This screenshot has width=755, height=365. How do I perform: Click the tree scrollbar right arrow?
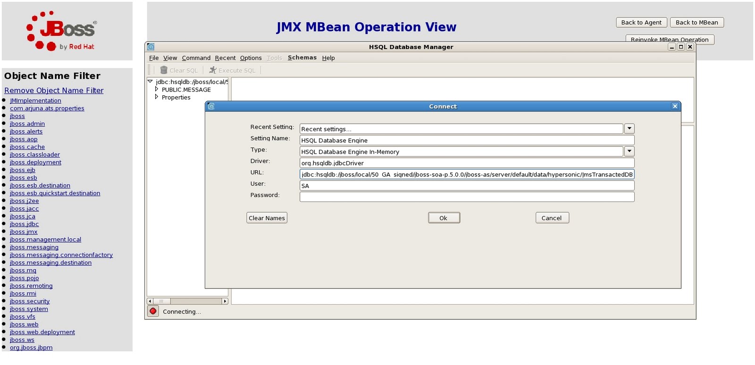pos(225,301)
